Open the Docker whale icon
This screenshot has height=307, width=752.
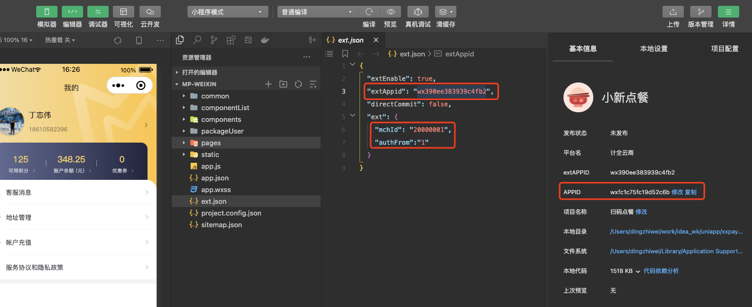(x=265, y=40)
